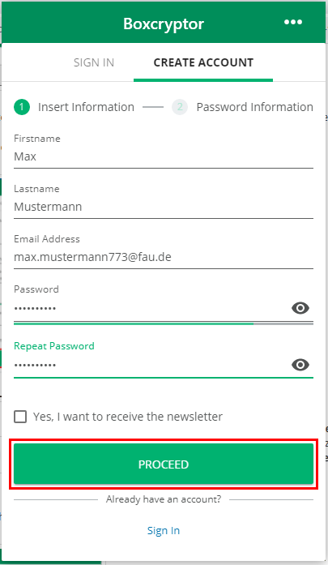328x565 pixels.
Task: Reveal Repeat Password using its eye icon
Action: point(300,365)
